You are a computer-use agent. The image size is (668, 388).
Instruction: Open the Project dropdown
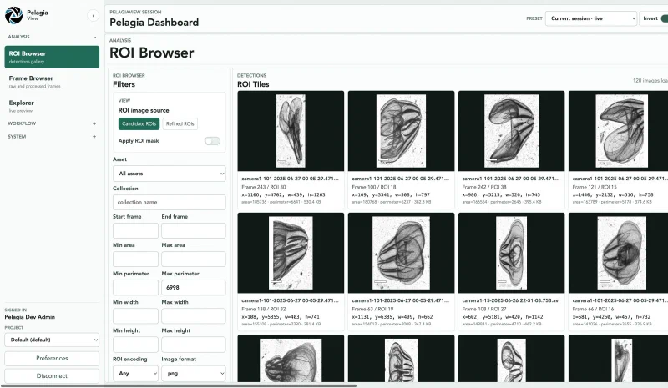[x=52, y=340]
